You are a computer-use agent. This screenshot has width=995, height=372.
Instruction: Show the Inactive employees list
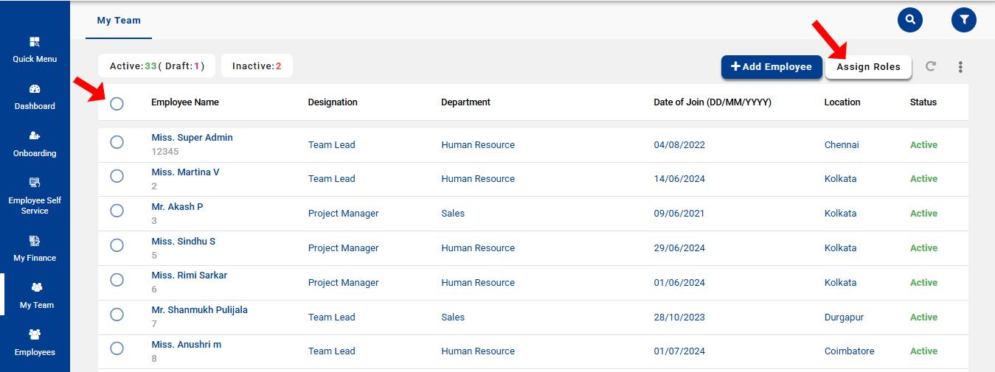[x=257, y=66]
